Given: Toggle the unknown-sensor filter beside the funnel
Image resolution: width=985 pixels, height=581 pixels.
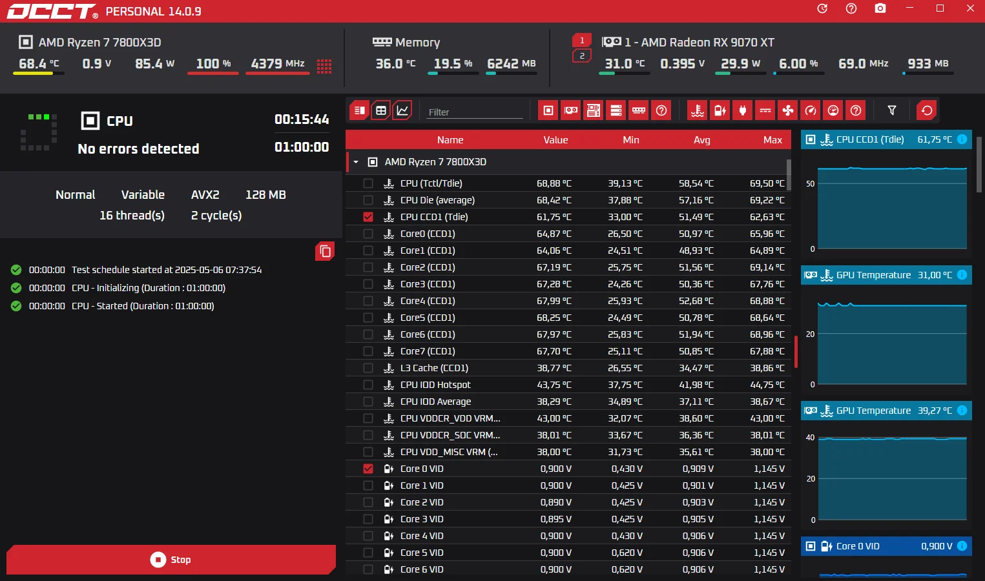Looking at the screenshot, I should point(856,110).
